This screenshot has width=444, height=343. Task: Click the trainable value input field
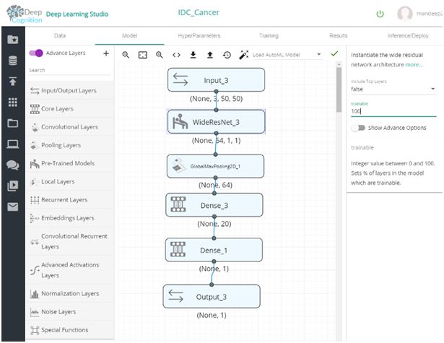click(392, 111)
